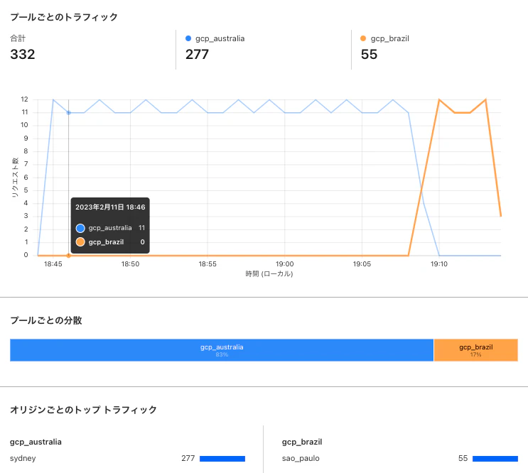Click the blue gcp_australia 83% distribution bar
Viewport: 528px width, 473px height.
(222, 350)
